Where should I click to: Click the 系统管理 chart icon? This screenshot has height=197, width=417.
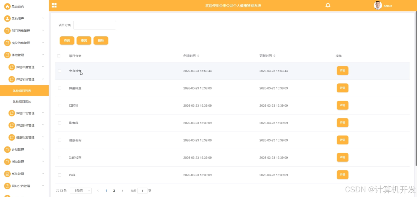click(7, 174)
